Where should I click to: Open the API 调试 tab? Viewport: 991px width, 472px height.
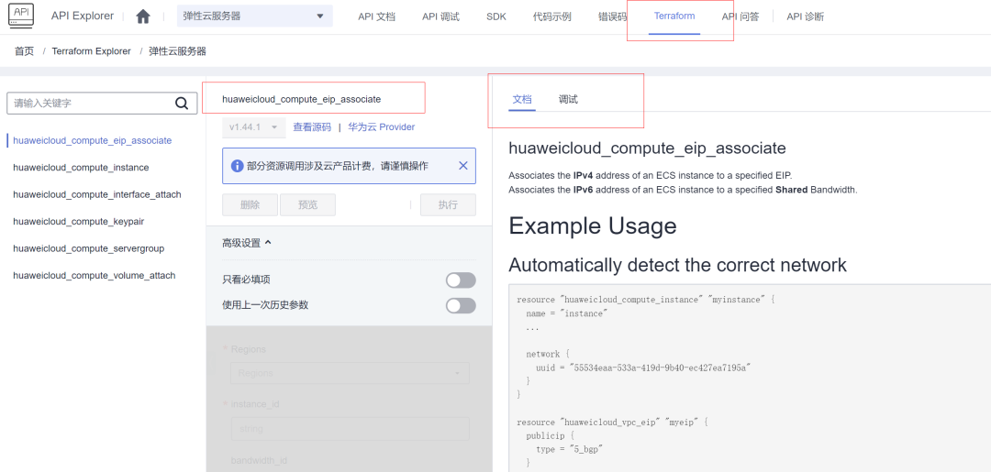[440, 17]
